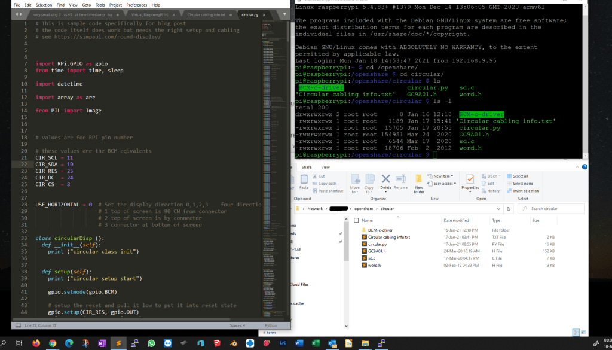Click Spaces: 4 indentation setting in status bar
Viewport: 612px width, 350px height.
click(237, 325)
